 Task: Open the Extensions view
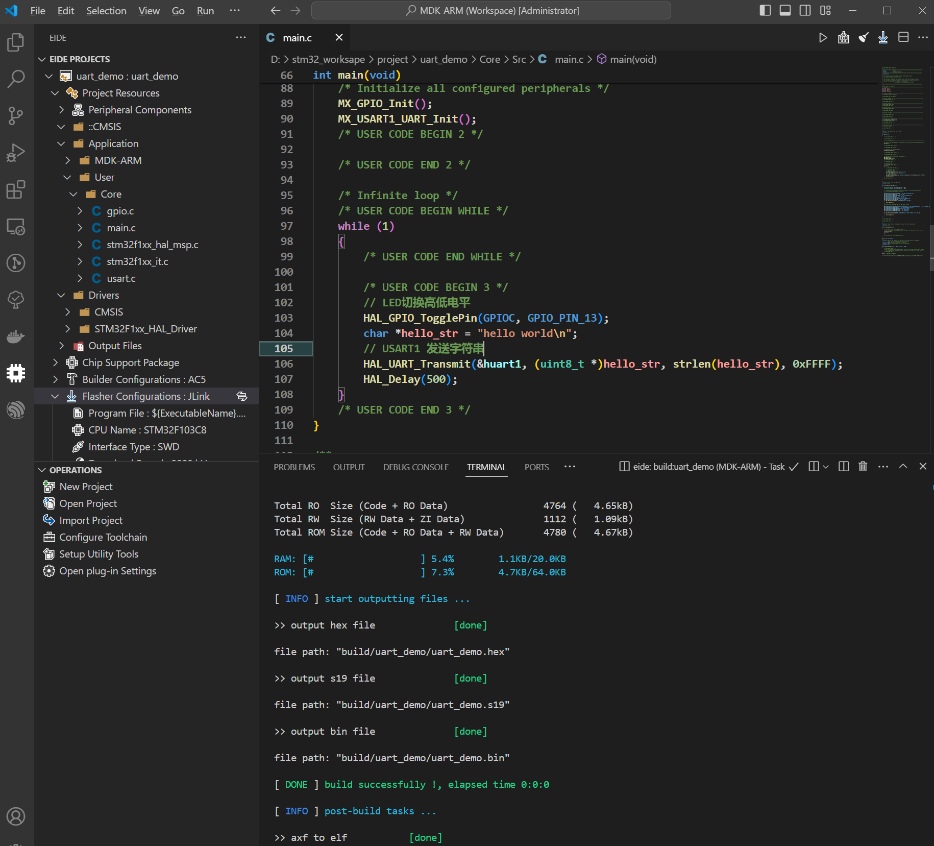point(16,189)
